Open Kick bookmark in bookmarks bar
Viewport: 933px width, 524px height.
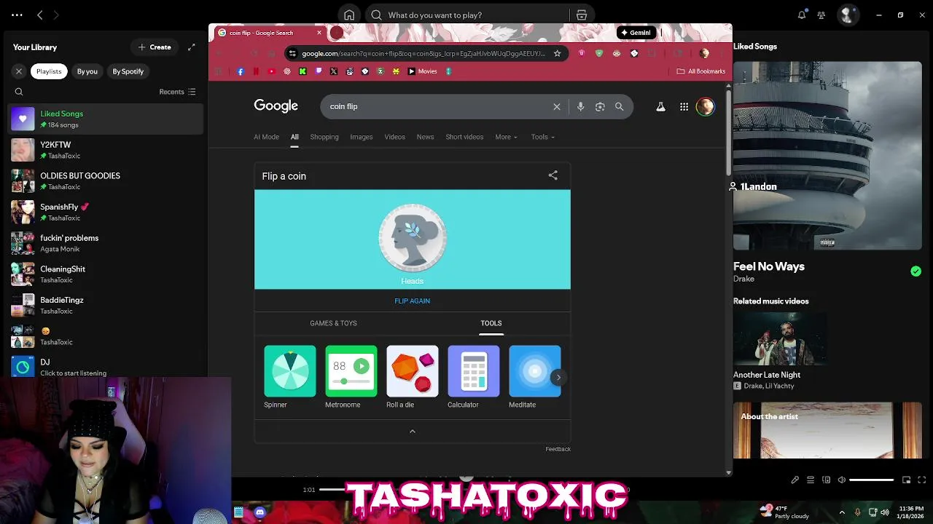point(302,71)
